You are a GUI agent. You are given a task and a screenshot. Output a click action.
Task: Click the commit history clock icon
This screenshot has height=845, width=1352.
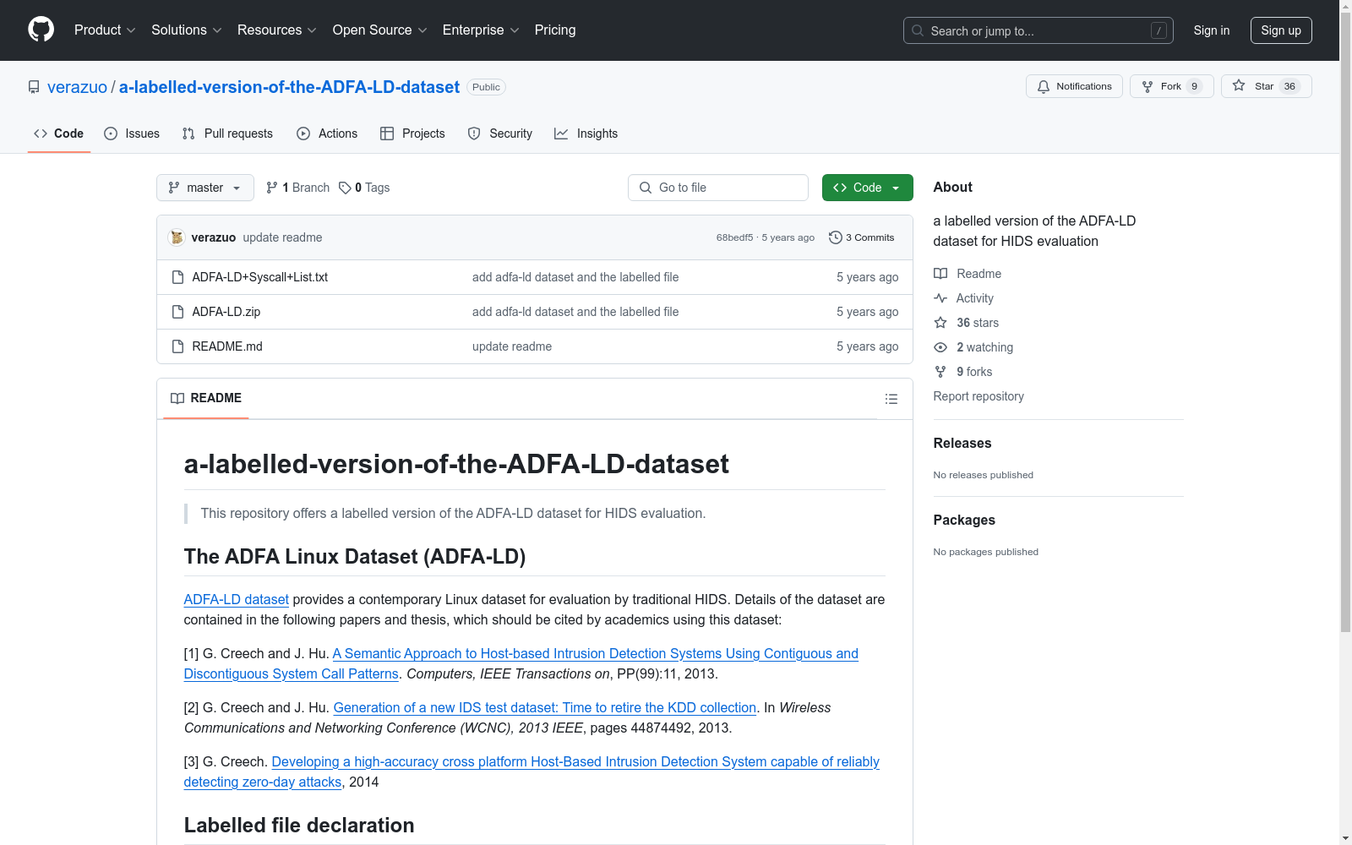coord(836,237)
